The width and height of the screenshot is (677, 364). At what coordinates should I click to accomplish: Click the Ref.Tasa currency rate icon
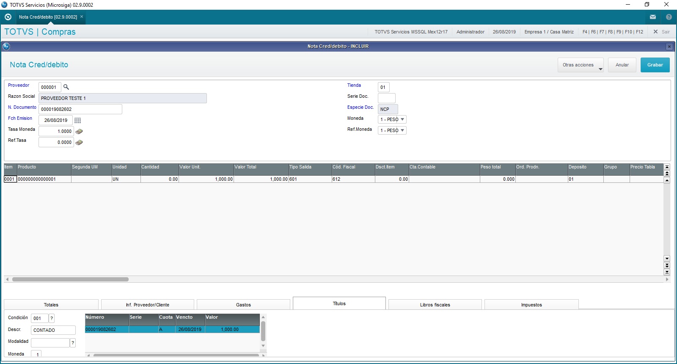(x=79, y=143)
